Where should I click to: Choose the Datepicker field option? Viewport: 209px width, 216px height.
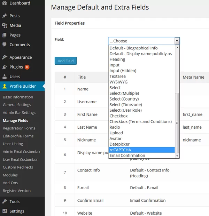(x=142, y=144)
